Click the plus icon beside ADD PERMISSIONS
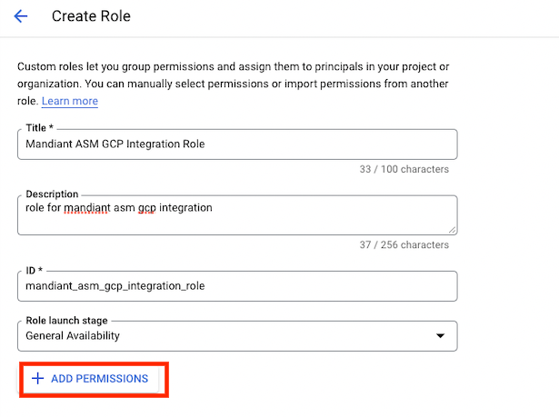 38,378
